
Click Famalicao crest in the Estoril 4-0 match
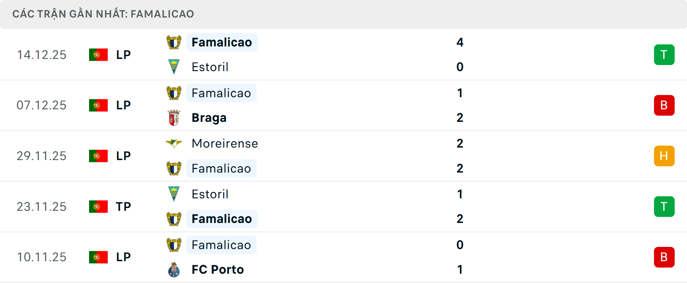click(174, 43)
